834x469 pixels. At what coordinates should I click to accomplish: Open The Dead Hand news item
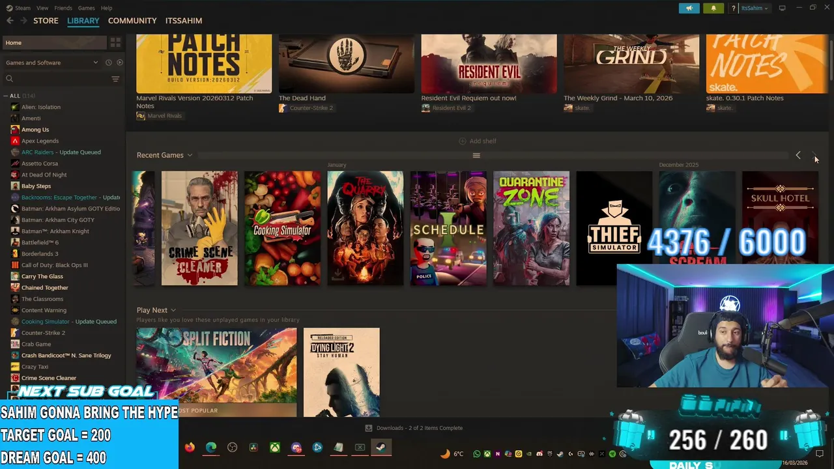(346, 64)
